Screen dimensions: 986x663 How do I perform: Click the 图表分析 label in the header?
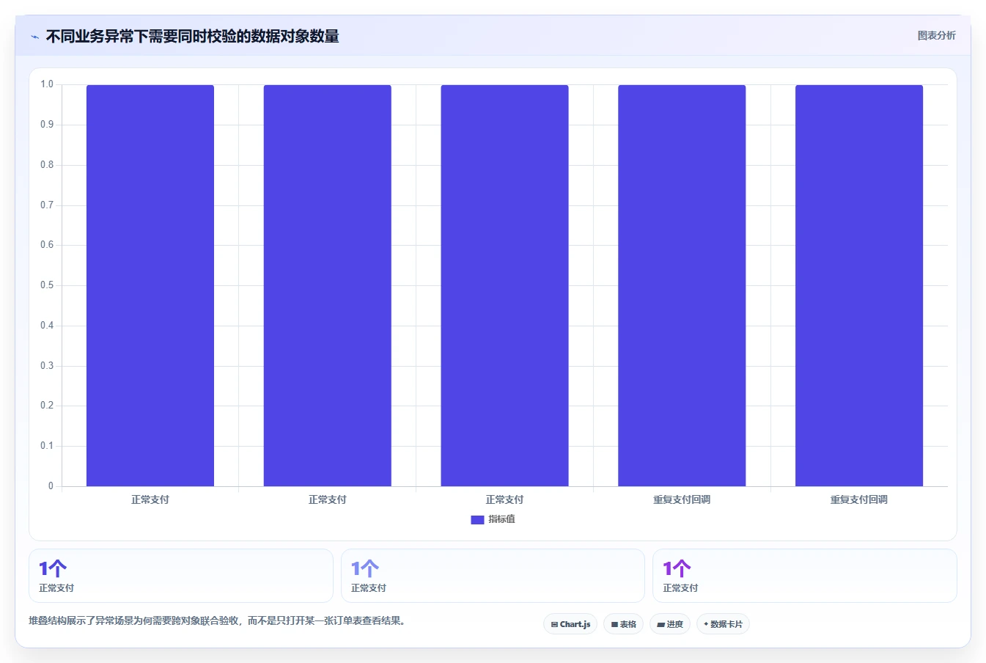(936, 35)
